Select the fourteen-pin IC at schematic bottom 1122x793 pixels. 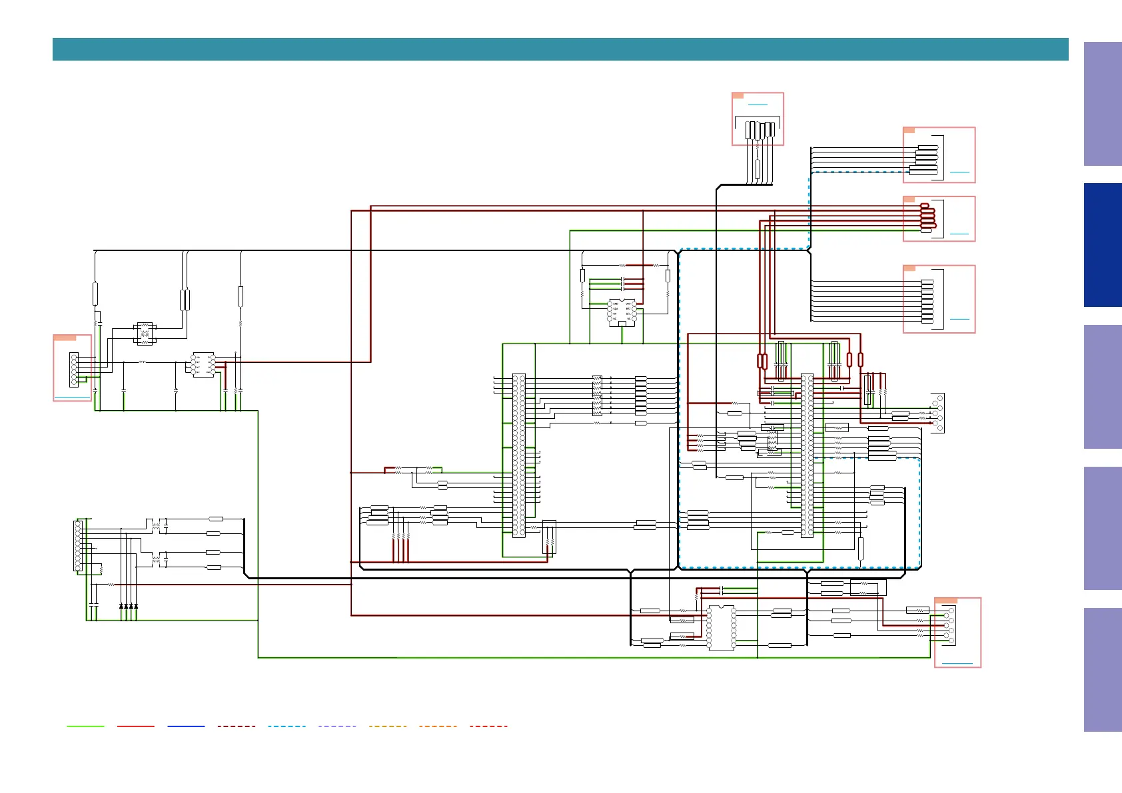coord(722,627)
